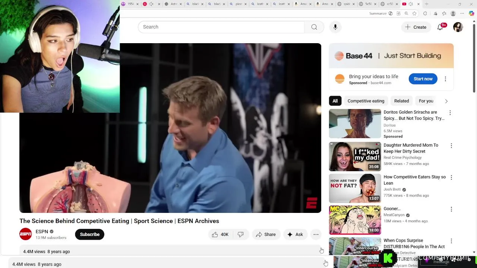Subscribe to the ESPN channel
Screen dimensions: 477x268
pos(89,234)
